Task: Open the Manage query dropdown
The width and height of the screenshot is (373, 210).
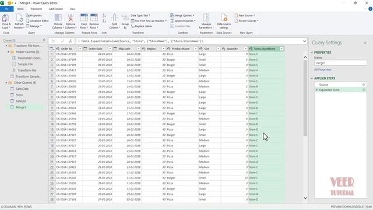Action: pos(34,26)
